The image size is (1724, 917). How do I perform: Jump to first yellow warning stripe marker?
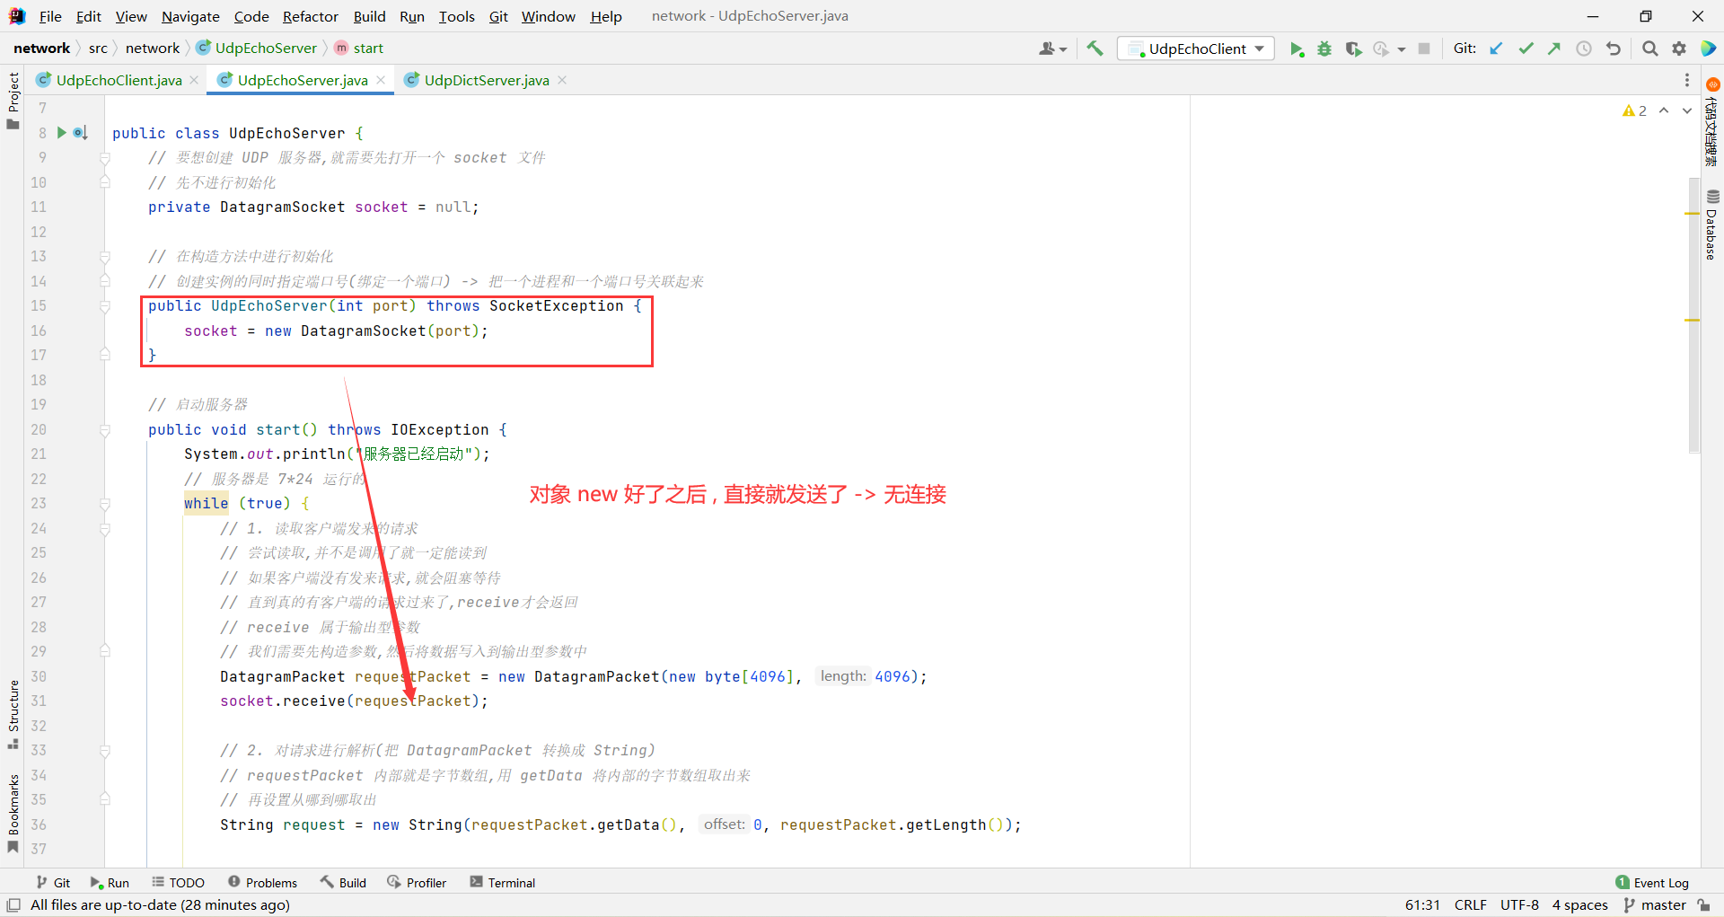(x=1693, y=214)
